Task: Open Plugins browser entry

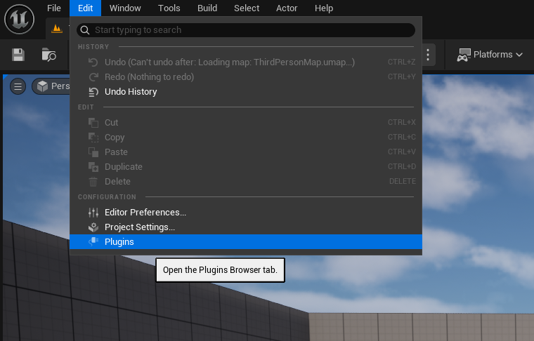Action: click(x=246, y=242)
